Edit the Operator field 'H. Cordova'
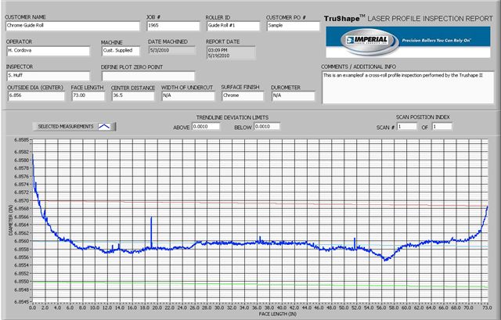This screenshot has height=320, width=501. point(49,51)
